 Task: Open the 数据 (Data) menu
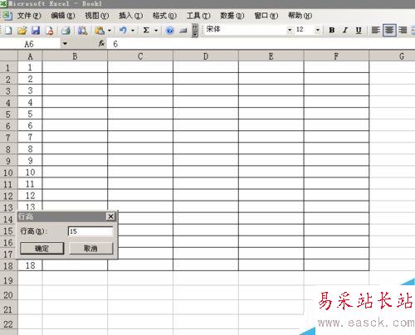(x=232, y=16)
